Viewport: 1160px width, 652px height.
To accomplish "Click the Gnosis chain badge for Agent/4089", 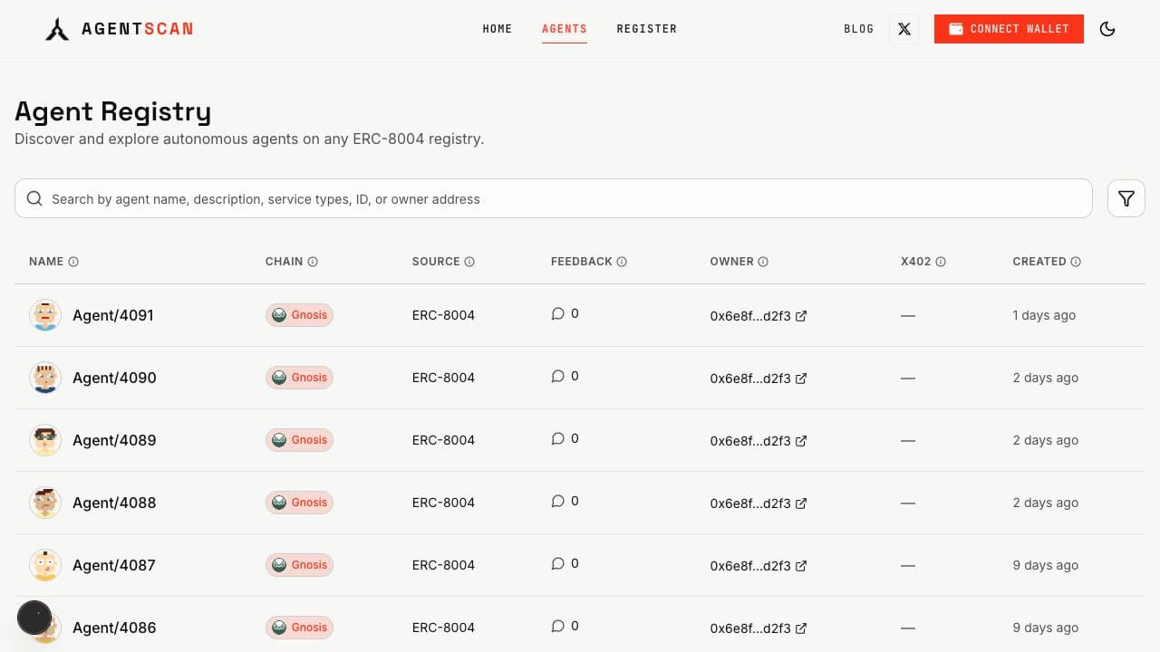I will [x=299, y=440].
